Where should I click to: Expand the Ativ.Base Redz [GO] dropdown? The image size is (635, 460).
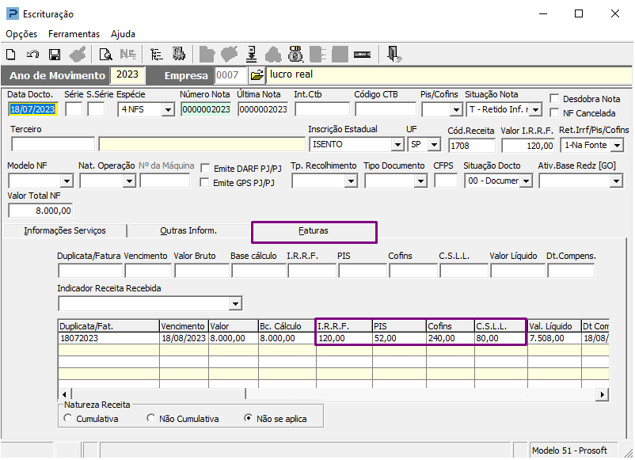click(x=616, y=181)
